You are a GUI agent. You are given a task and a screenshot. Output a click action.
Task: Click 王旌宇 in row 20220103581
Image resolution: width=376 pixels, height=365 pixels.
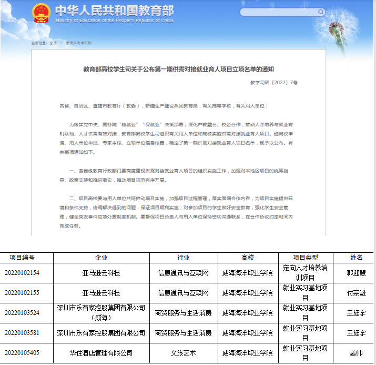[356, 333]
